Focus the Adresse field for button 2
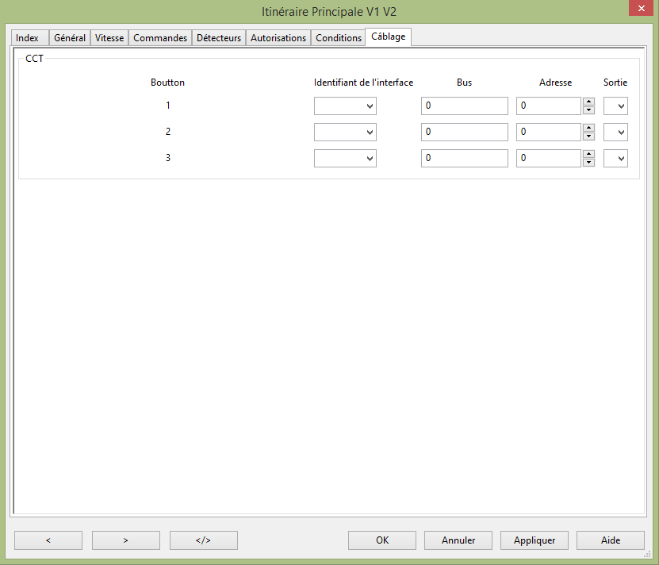 click(548, 133)
